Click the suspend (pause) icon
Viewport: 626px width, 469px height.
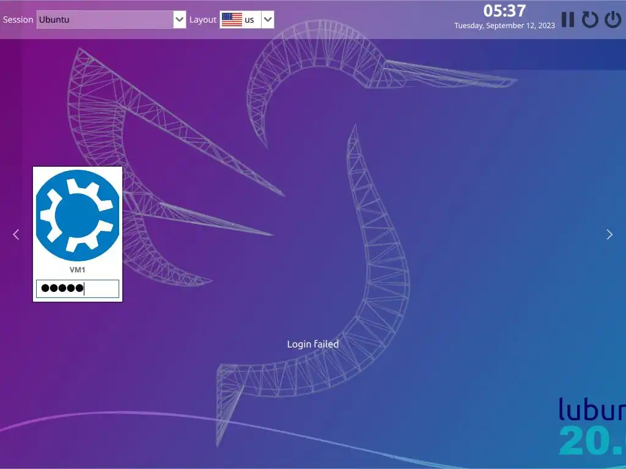pyautogui.click(x=567, y=20)
